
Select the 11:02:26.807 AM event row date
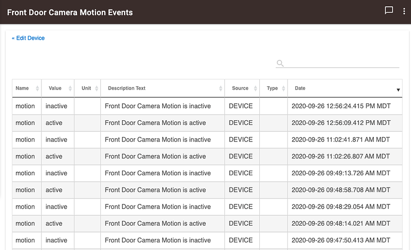tap(341, 156)
